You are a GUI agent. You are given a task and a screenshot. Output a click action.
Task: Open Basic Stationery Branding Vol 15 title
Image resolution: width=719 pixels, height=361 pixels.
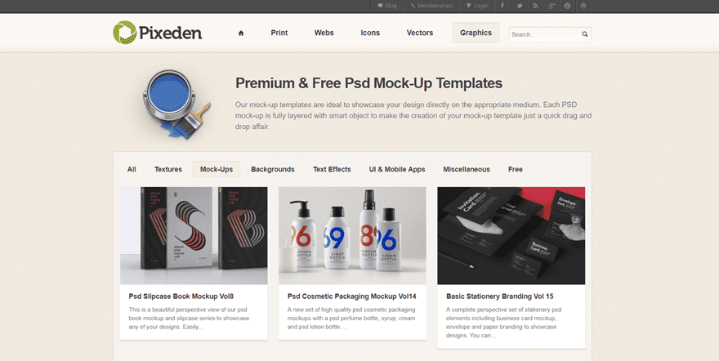tap(500, 296)
